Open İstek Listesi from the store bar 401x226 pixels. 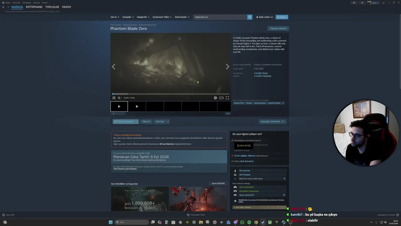(x=265, y=17)
